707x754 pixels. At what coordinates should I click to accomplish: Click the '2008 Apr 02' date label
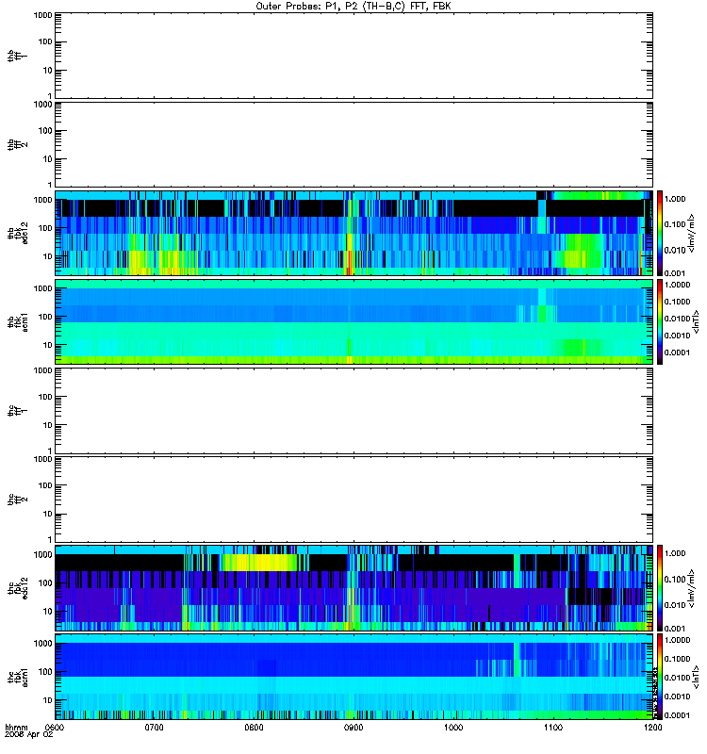[28, 734]
